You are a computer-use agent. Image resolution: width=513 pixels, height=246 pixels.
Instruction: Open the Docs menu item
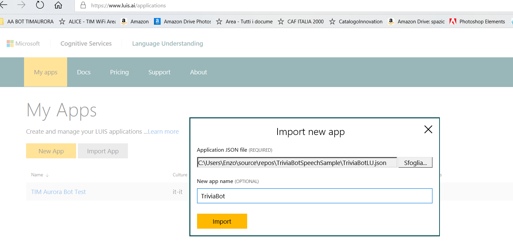click(x=84, y=72)
